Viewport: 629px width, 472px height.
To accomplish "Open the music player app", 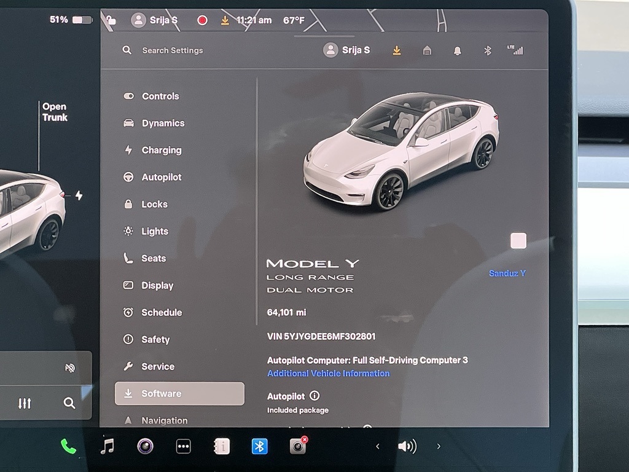I will (107, 446).
